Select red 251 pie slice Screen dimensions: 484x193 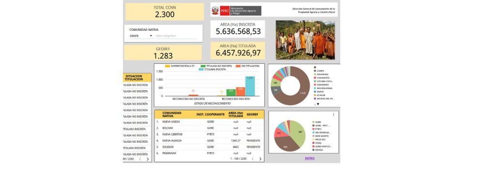(278, 133)
